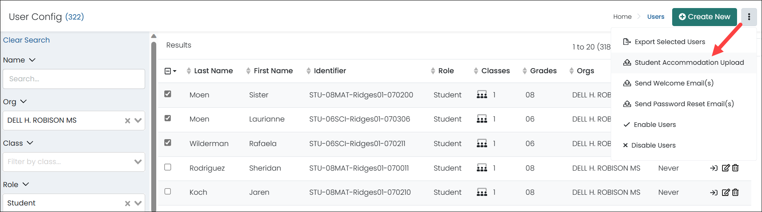Click the Clear Search link
762x212 pixels.
[x=26, y=40]
